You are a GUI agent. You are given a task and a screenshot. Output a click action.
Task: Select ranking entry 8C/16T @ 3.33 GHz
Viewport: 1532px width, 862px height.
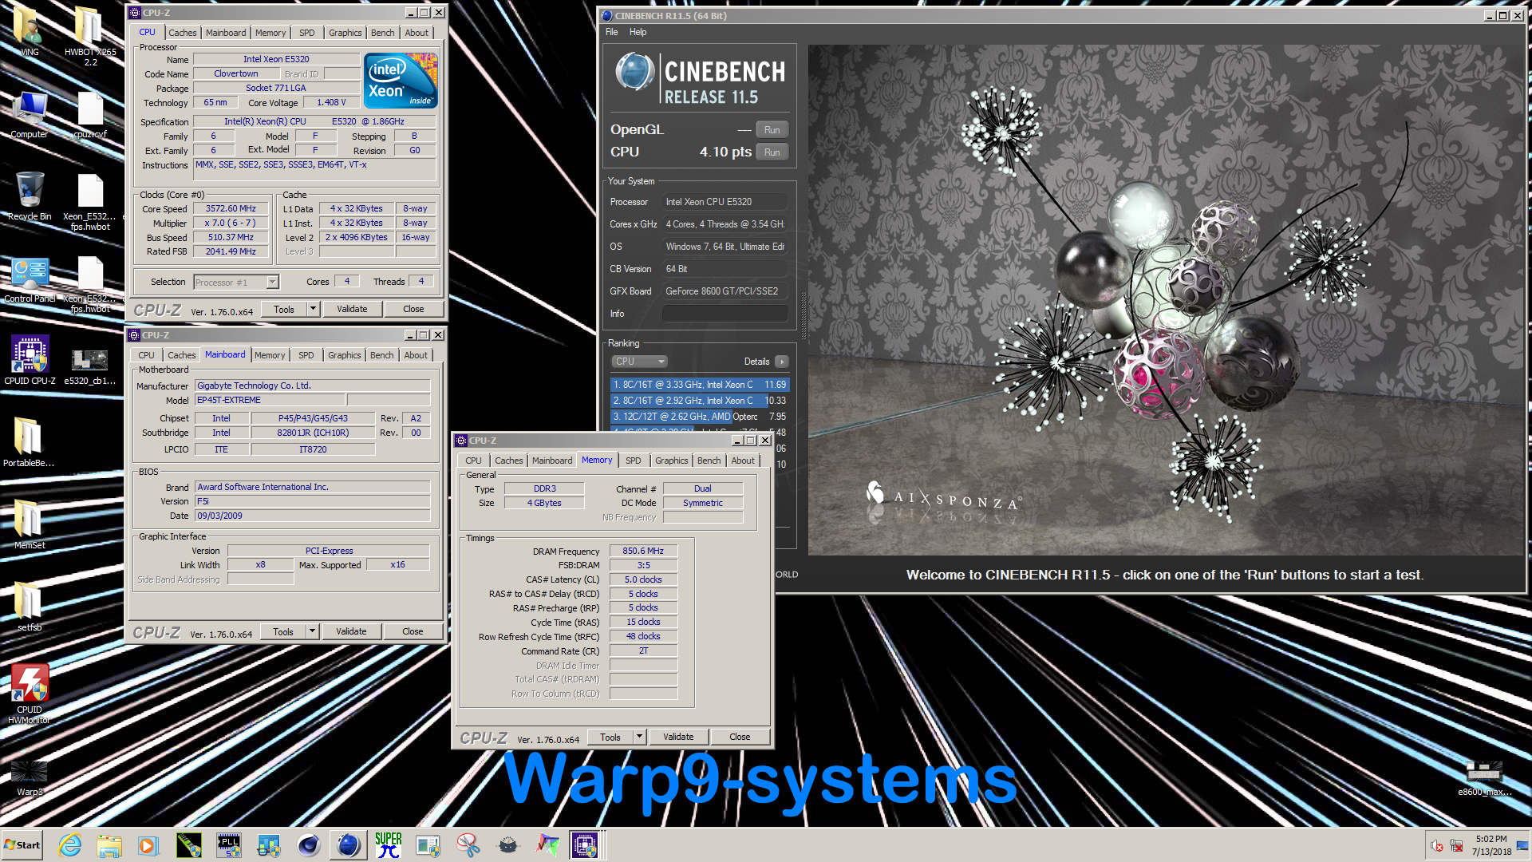pyautogui.click(x=700, y=385)
